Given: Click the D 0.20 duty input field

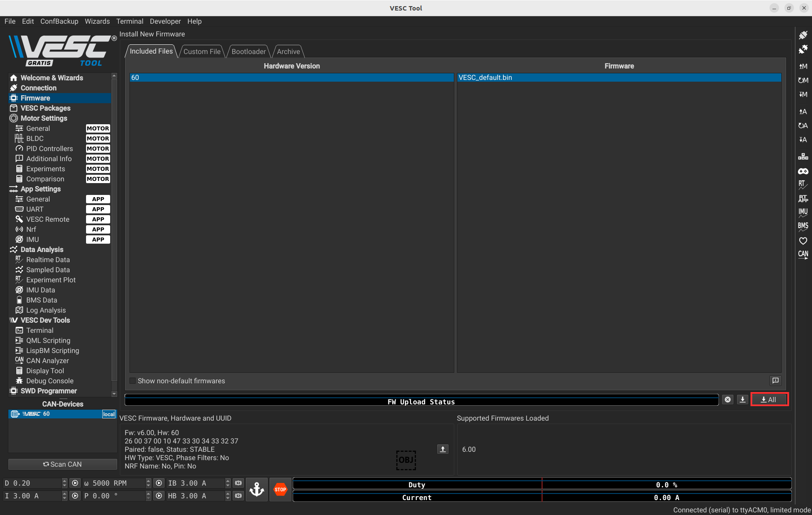Looking at the screenshot, I should click(x=32, y=483).
